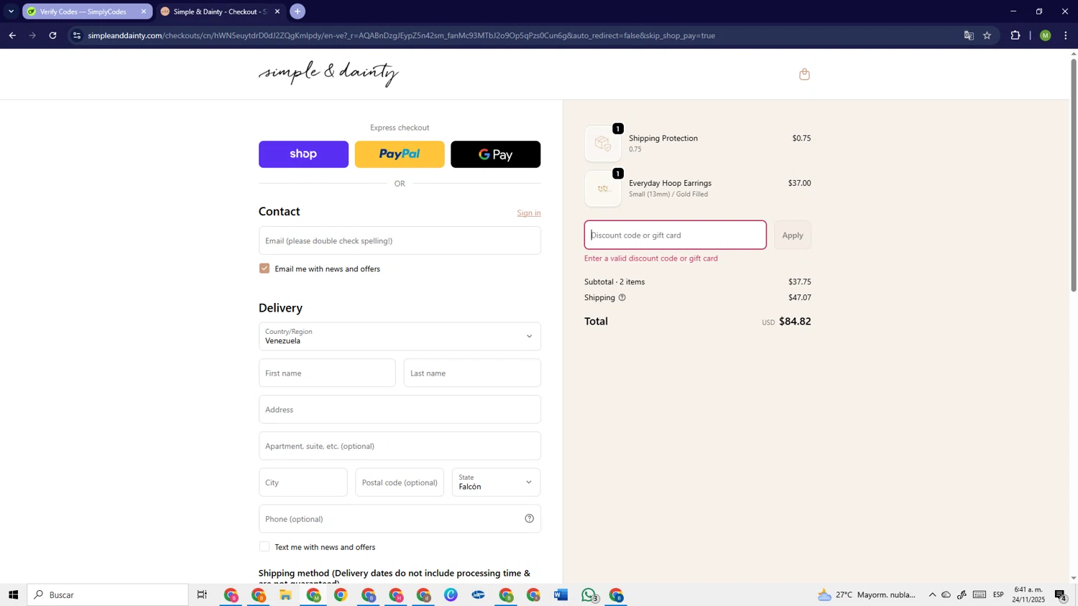Screen dimensions: 1078x606
Task: Pay with the PayPal button
Action: point(400,154)
